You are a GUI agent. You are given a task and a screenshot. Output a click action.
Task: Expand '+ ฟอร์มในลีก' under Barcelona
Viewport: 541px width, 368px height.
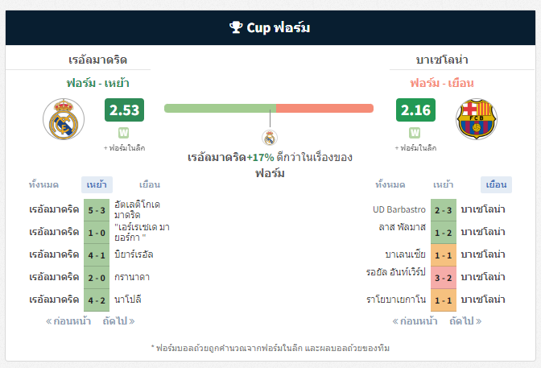point(415,147)
